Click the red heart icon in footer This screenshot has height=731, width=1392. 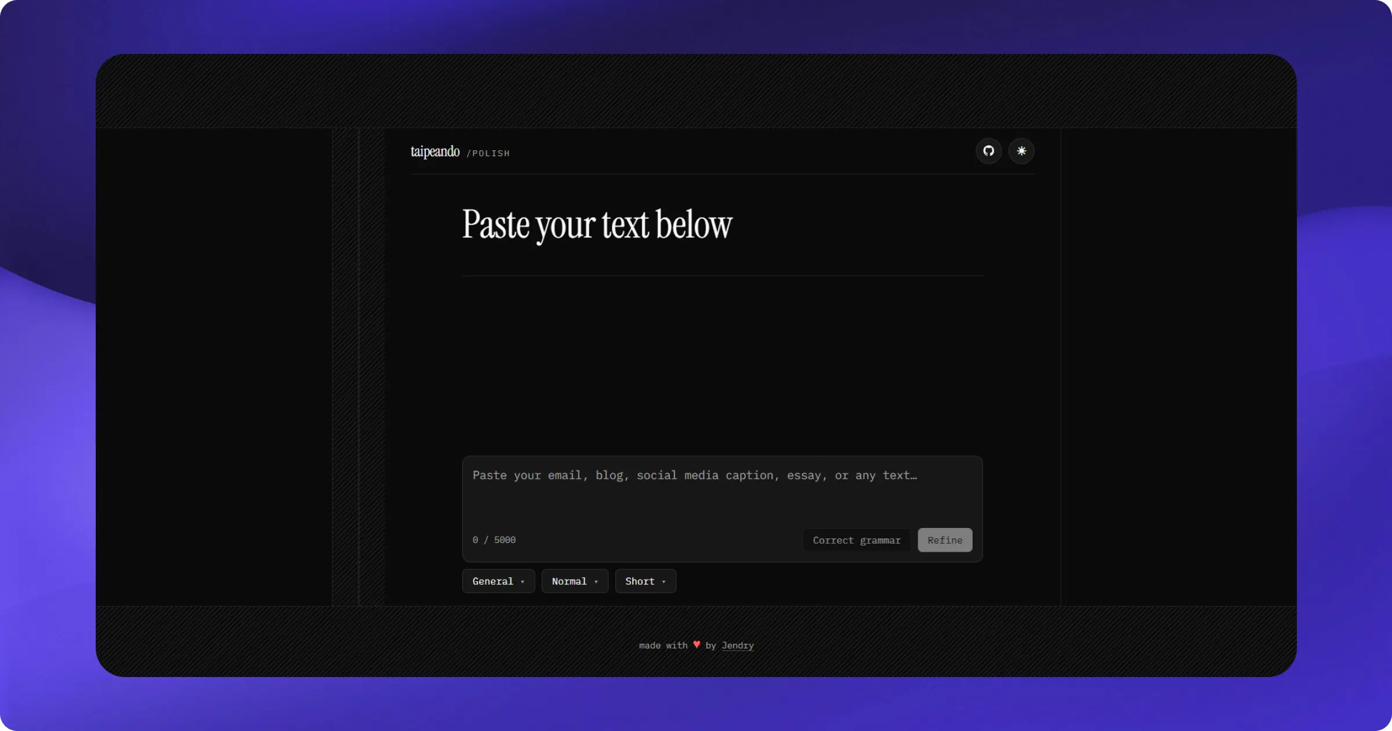[697, 645]
